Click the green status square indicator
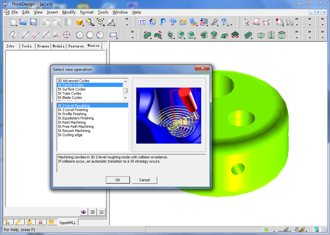Screen dimensions: 330x235 (x=266, y=230)
